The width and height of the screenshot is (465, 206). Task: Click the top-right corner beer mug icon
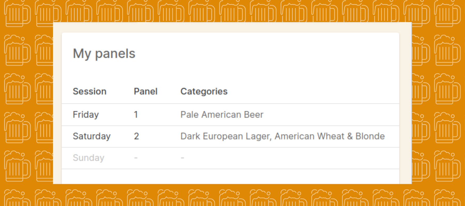tap(447, 13)
